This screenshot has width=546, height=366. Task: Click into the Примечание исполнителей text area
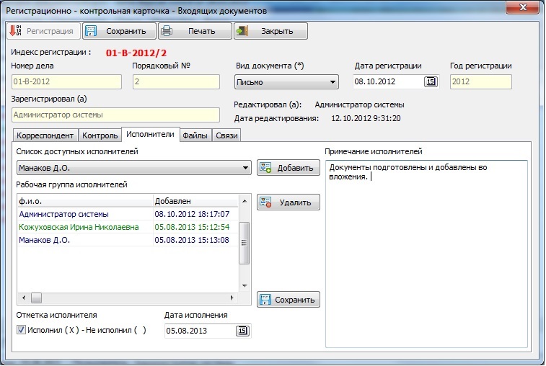coord(426,254)
